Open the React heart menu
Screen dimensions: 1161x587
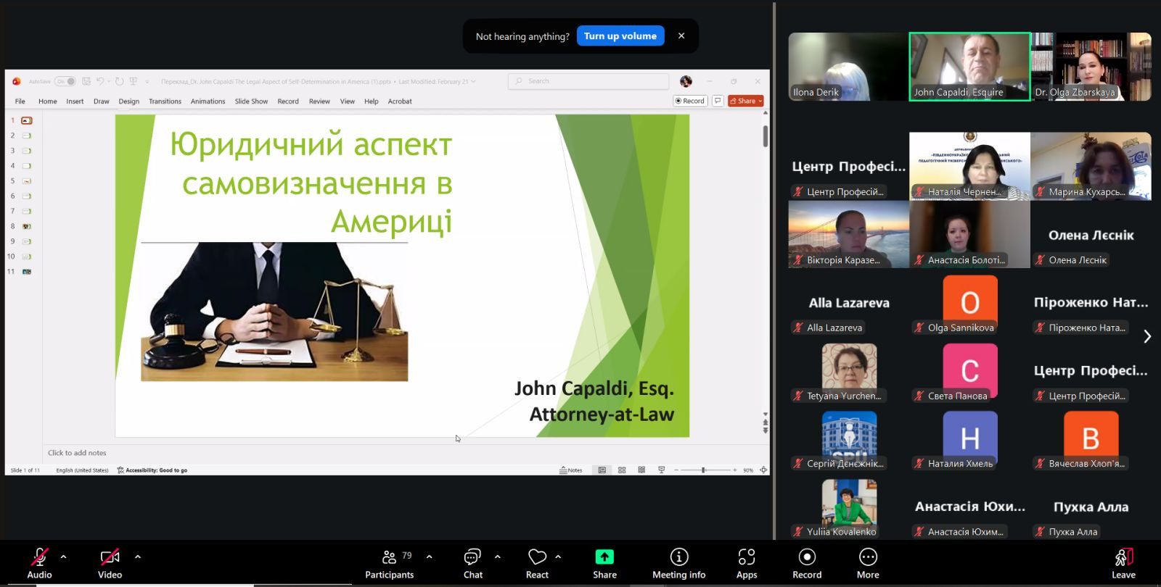(x=537, y=563)
